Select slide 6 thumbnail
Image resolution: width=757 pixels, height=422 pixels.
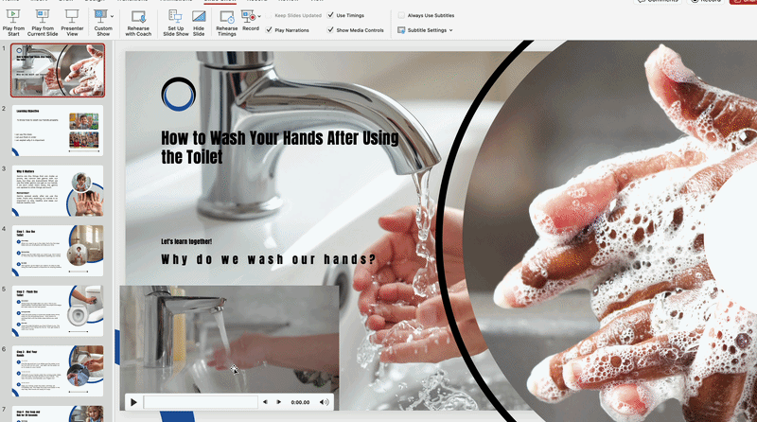58,371
